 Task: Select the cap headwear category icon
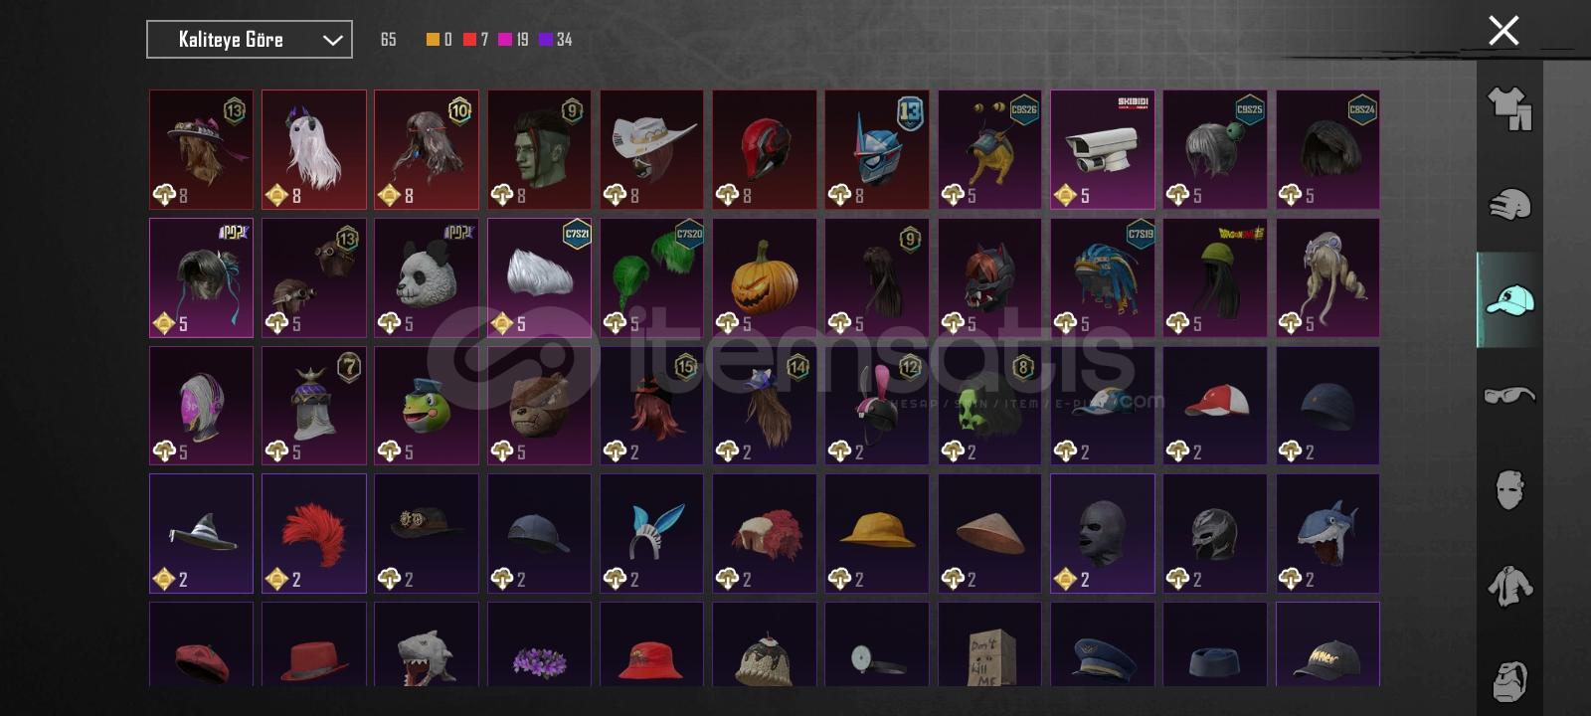(x=1509, y=299)
